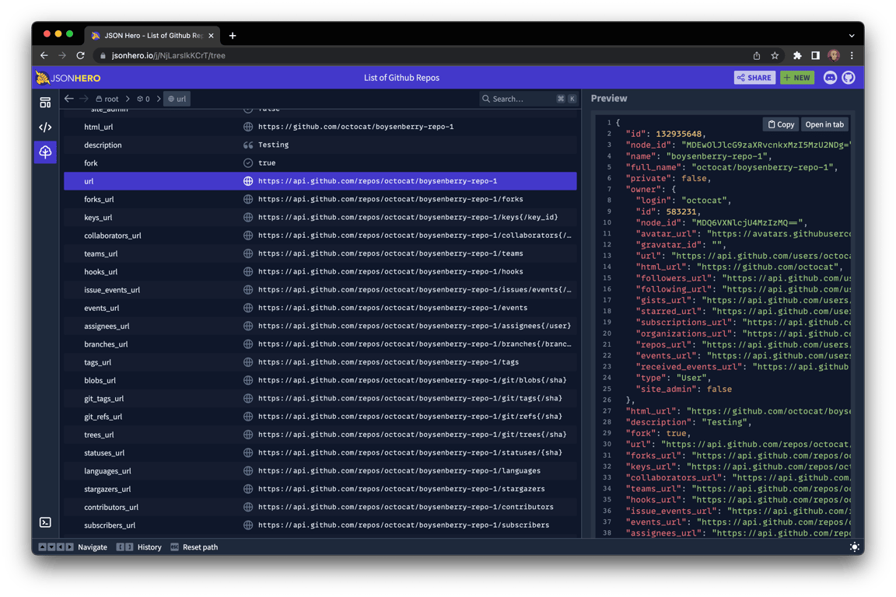Open the column view sidebar icon
The image size is (896, 597).
[x=45, y=103]
